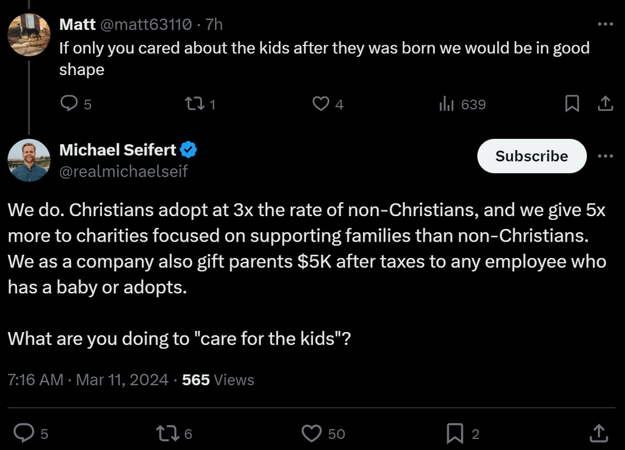Like Michael Seifert's tweet
Image resolution: width=625 pixels, height=450 pixels.
(x=311, y=433)
